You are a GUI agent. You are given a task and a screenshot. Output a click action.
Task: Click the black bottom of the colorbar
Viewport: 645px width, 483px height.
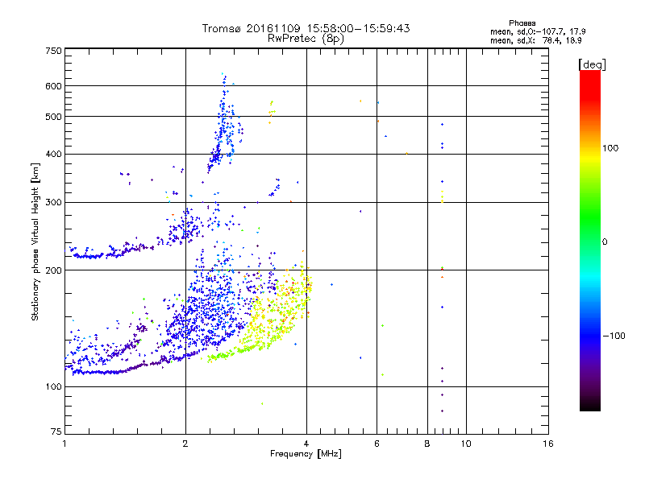(590, 405)
